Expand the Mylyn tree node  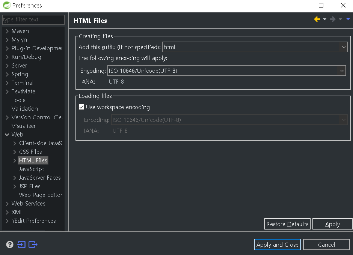[7, 40]
